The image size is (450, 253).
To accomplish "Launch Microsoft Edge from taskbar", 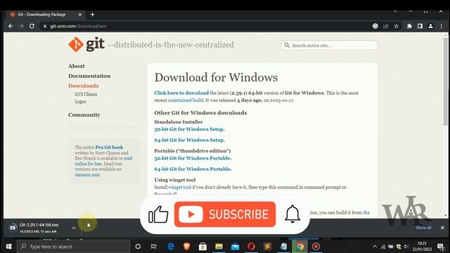I will pos(171,247).
